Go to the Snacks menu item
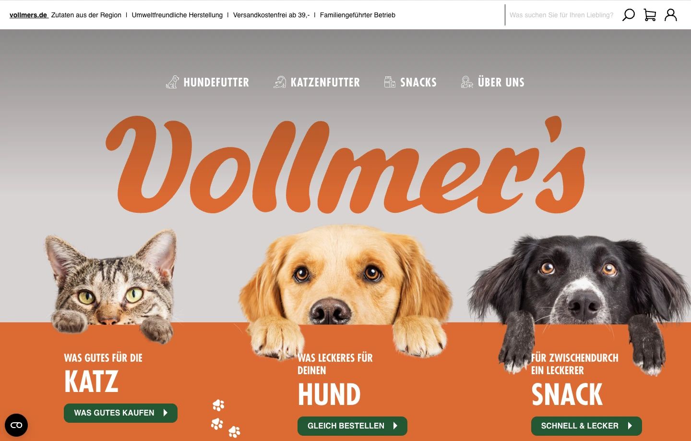Viewport: 691px width, 441px height. pyautogui.click(x=418, y=82)
